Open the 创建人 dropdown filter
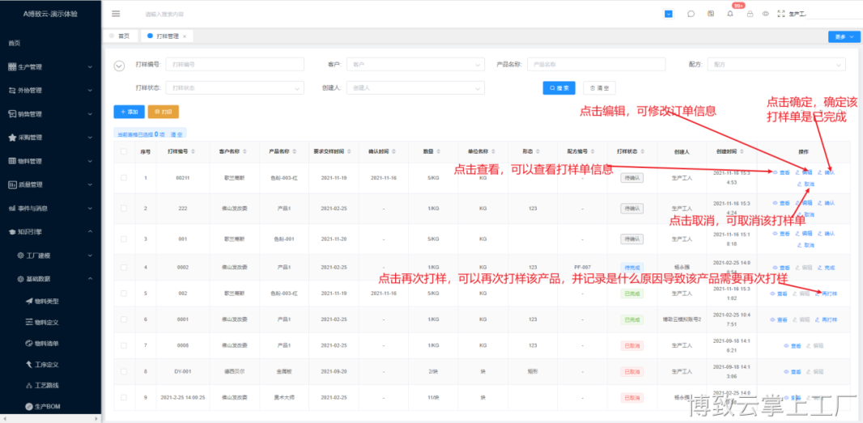 (x=415, y=88)
